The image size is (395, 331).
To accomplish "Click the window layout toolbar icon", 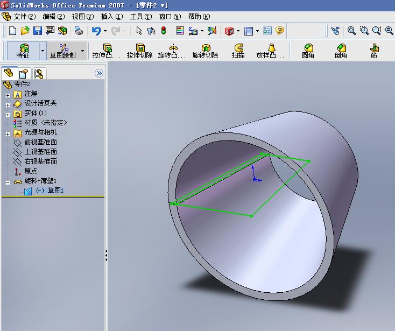I will pyautogui.click(x=249, y=31).
